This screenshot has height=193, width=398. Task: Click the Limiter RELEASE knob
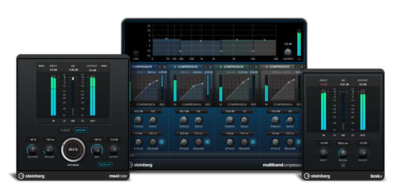click(343, 153)
